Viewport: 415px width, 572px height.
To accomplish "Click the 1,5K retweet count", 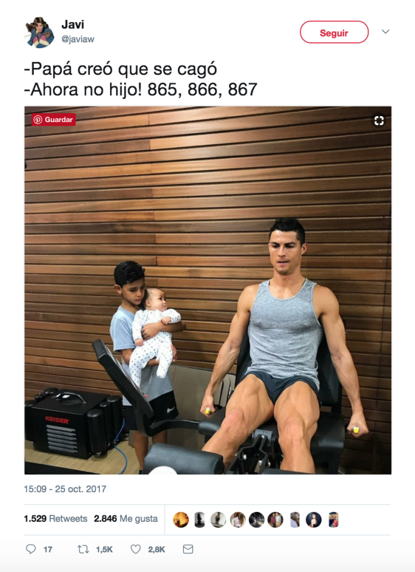I will 104,549.
